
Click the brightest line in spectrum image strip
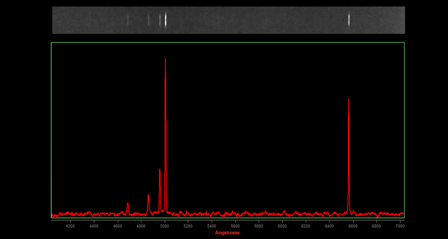click(x=165, y=20)
